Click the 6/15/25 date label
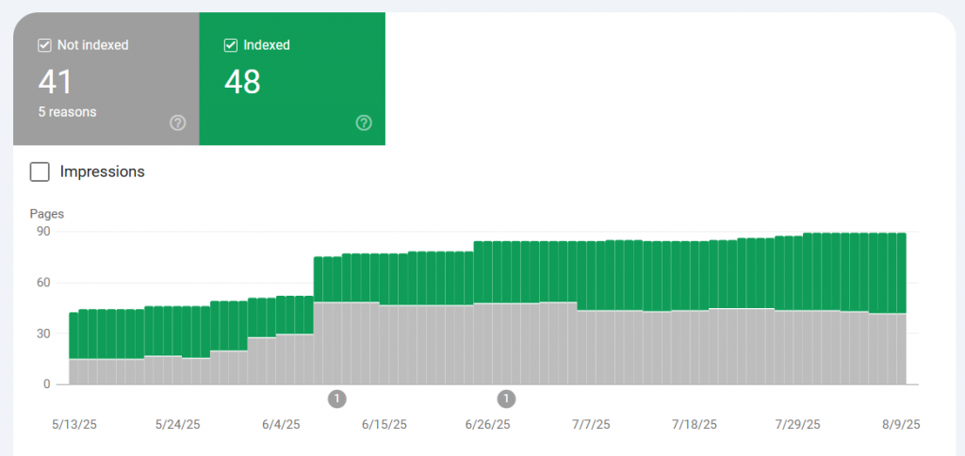Image resolution: width=965 pixels, height=456 pixels. click(384, 425)
